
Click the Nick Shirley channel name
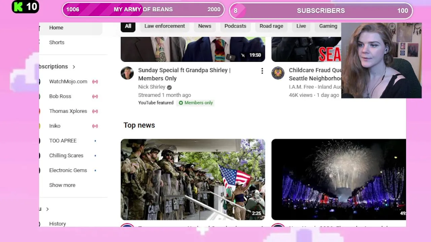tap(152, 87)
